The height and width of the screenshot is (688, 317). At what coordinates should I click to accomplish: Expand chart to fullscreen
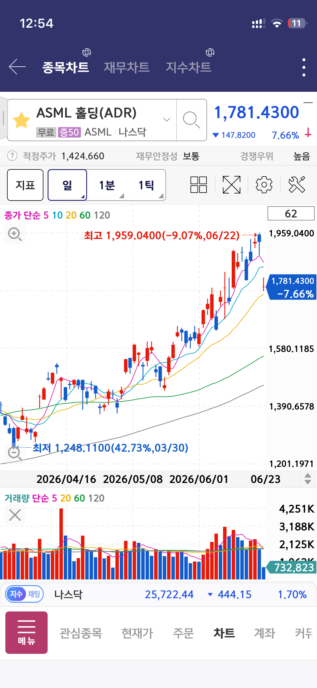[232, 185]
